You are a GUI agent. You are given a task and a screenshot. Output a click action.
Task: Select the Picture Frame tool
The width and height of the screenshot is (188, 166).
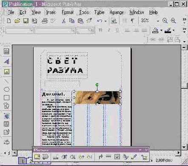tap(6, 72)
